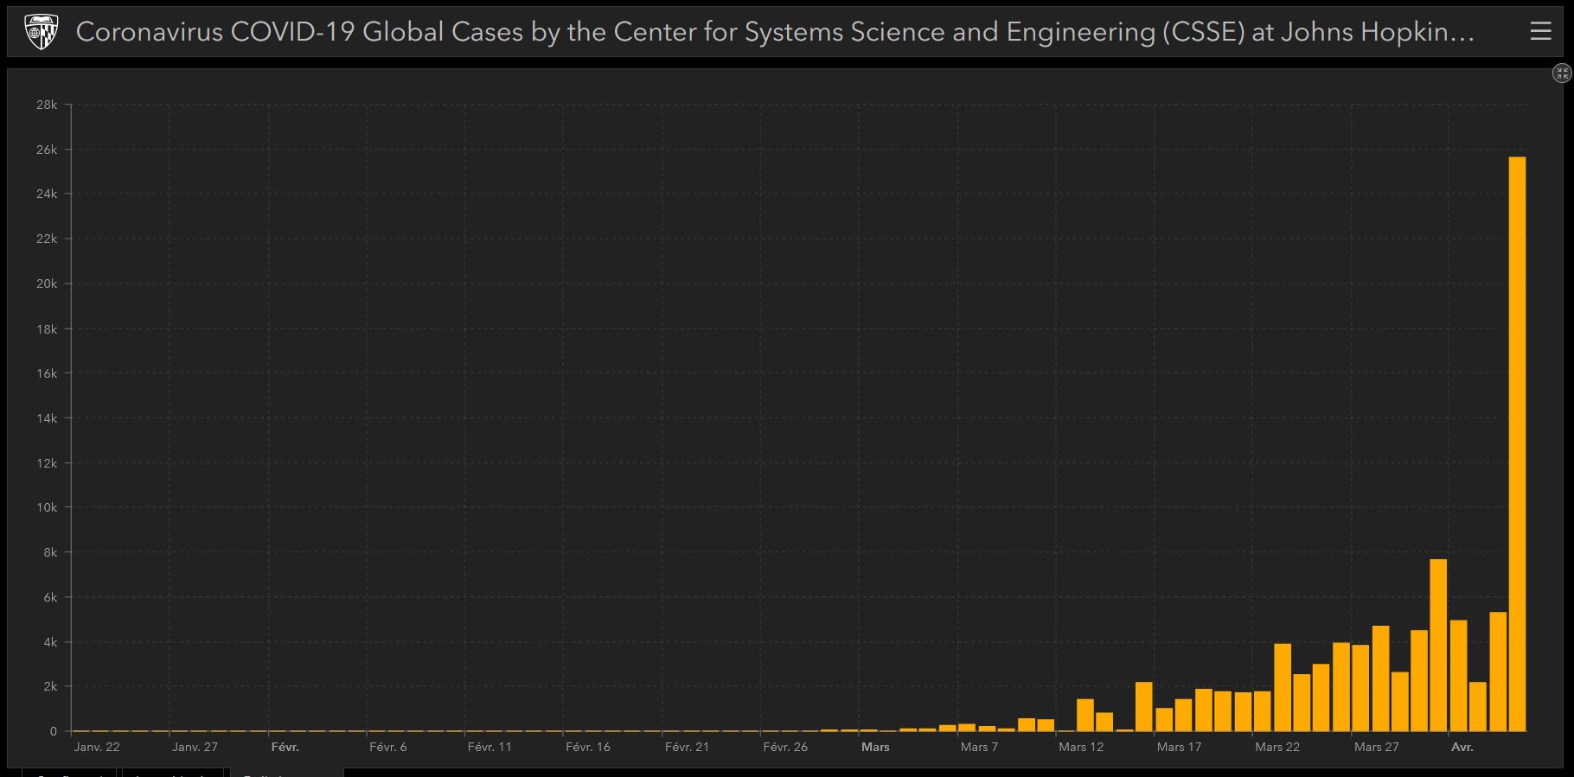The height and width of the screenshot is (777, 1574).
Task: Click the Févr. 11 date label
Action: click(x=489, y=747)
